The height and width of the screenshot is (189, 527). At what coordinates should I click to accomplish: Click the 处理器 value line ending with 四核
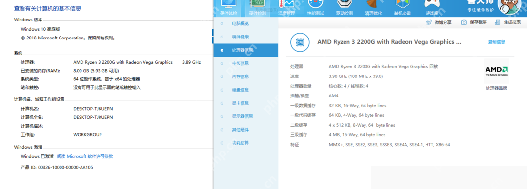384,66
